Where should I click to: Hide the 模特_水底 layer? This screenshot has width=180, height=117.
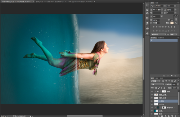coord(152,98)
